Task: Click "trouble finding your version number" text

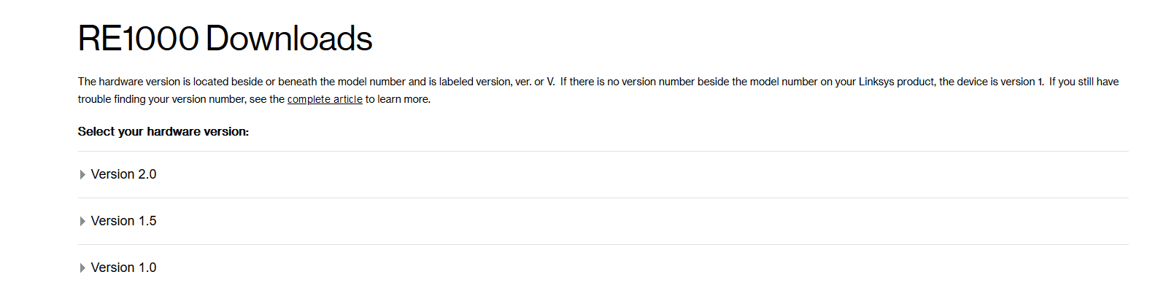Action: pos(161,99)
